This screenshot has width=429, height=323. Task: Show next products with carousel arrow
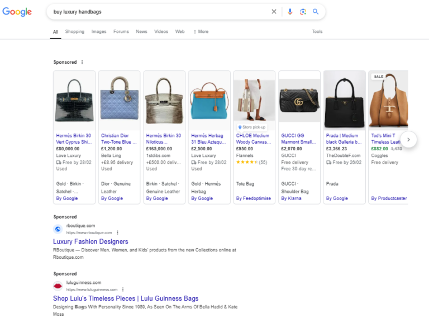click(408, 140)
